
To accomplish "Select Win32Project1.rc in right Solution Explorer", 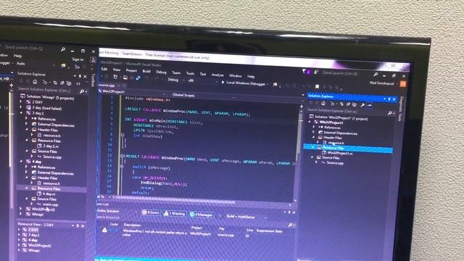I will (x=339, y=153).
